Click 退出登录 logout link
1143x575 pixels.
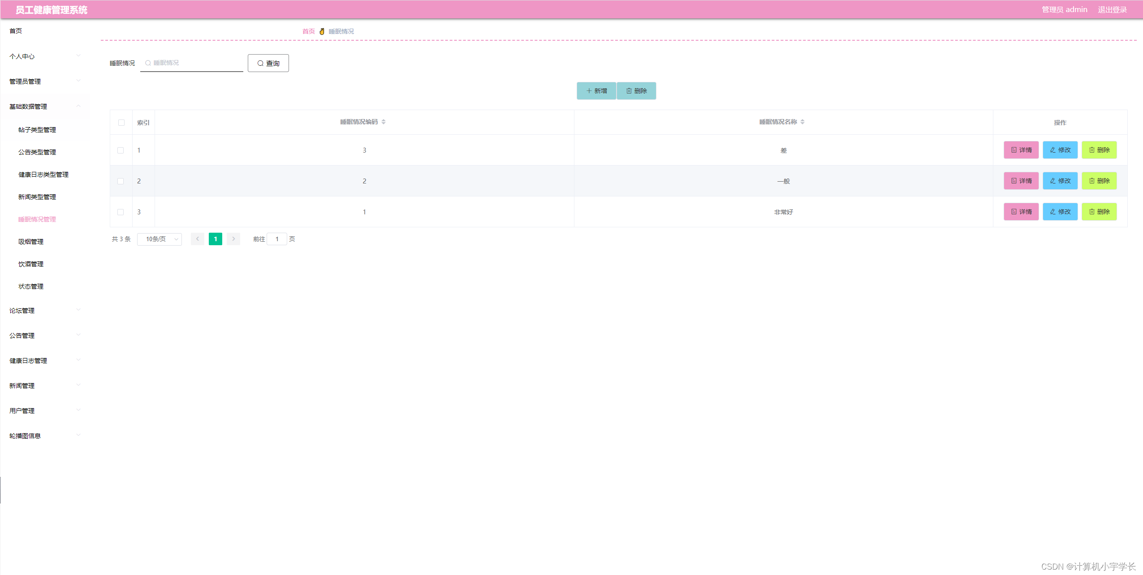(x=1112, y=10)
